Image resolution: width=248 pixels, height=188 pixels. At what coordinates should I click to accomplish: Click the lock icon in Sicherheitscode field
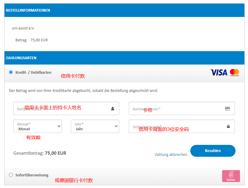(x=228, y=126)
